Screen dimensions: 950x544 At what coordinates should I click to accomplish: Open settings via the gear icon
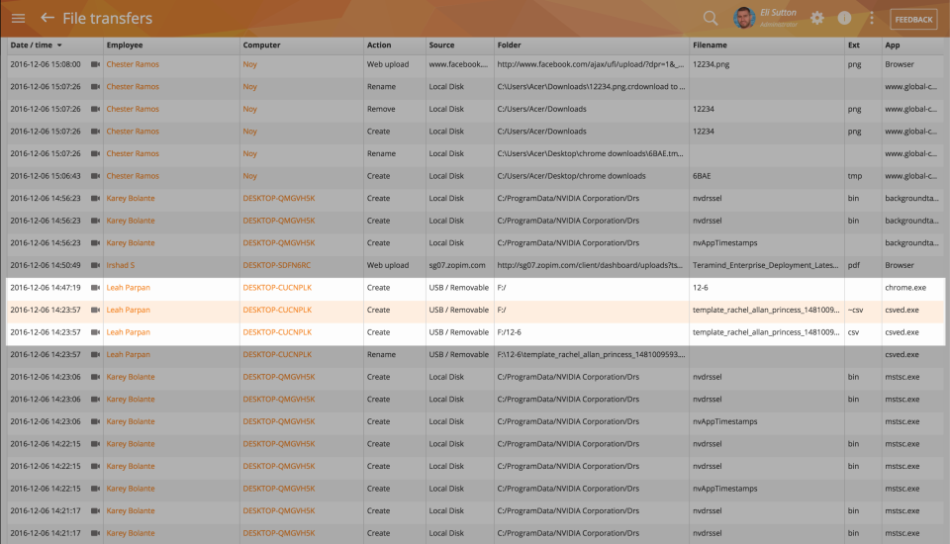[x=817, y=18]
